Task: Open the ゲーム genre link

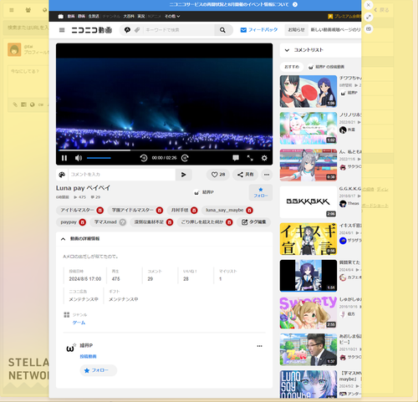Action: (79, 323)
